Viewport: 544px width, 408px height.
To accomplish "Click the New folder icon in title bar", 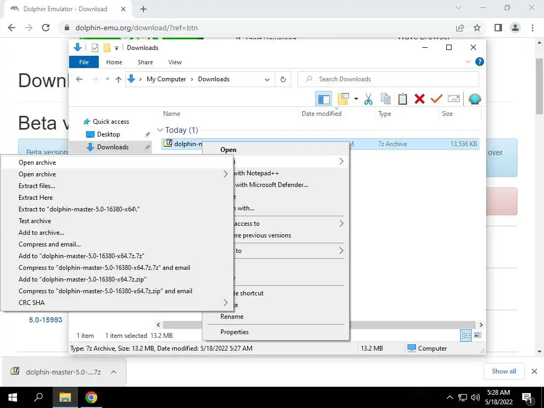I will pyautogui.click(x=107, y=48).
